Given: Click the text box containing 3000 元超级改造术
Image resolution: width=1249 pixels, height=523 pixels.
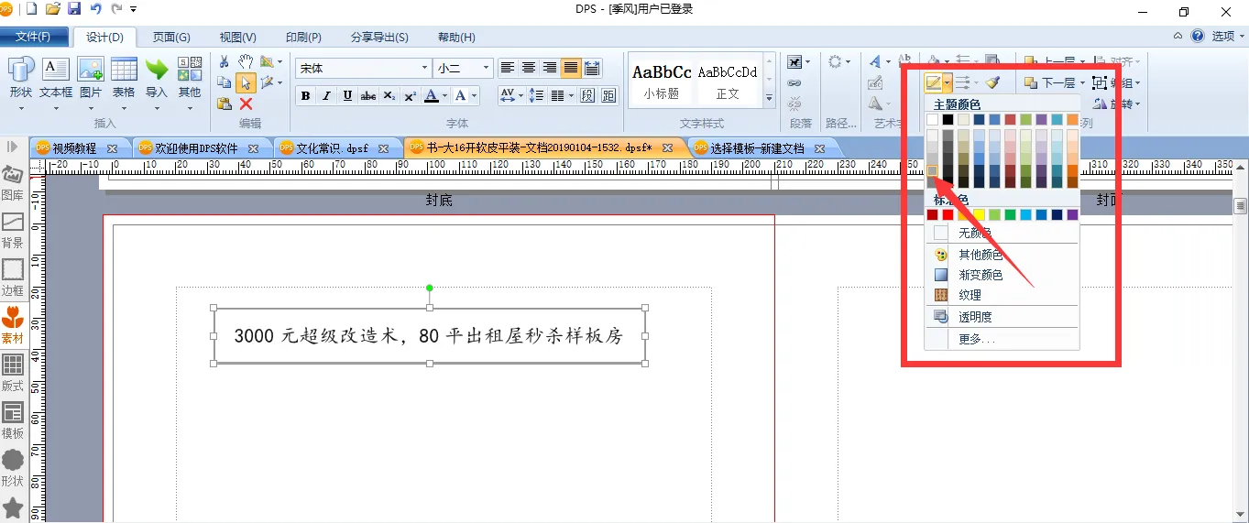Looking at the screenshot, I should [x=429, y=336].
